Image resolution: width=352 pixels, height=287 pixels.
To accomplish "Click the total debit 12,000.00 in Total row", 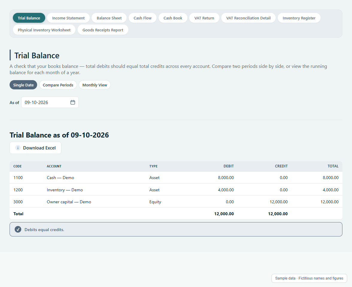I will point(224,214).
